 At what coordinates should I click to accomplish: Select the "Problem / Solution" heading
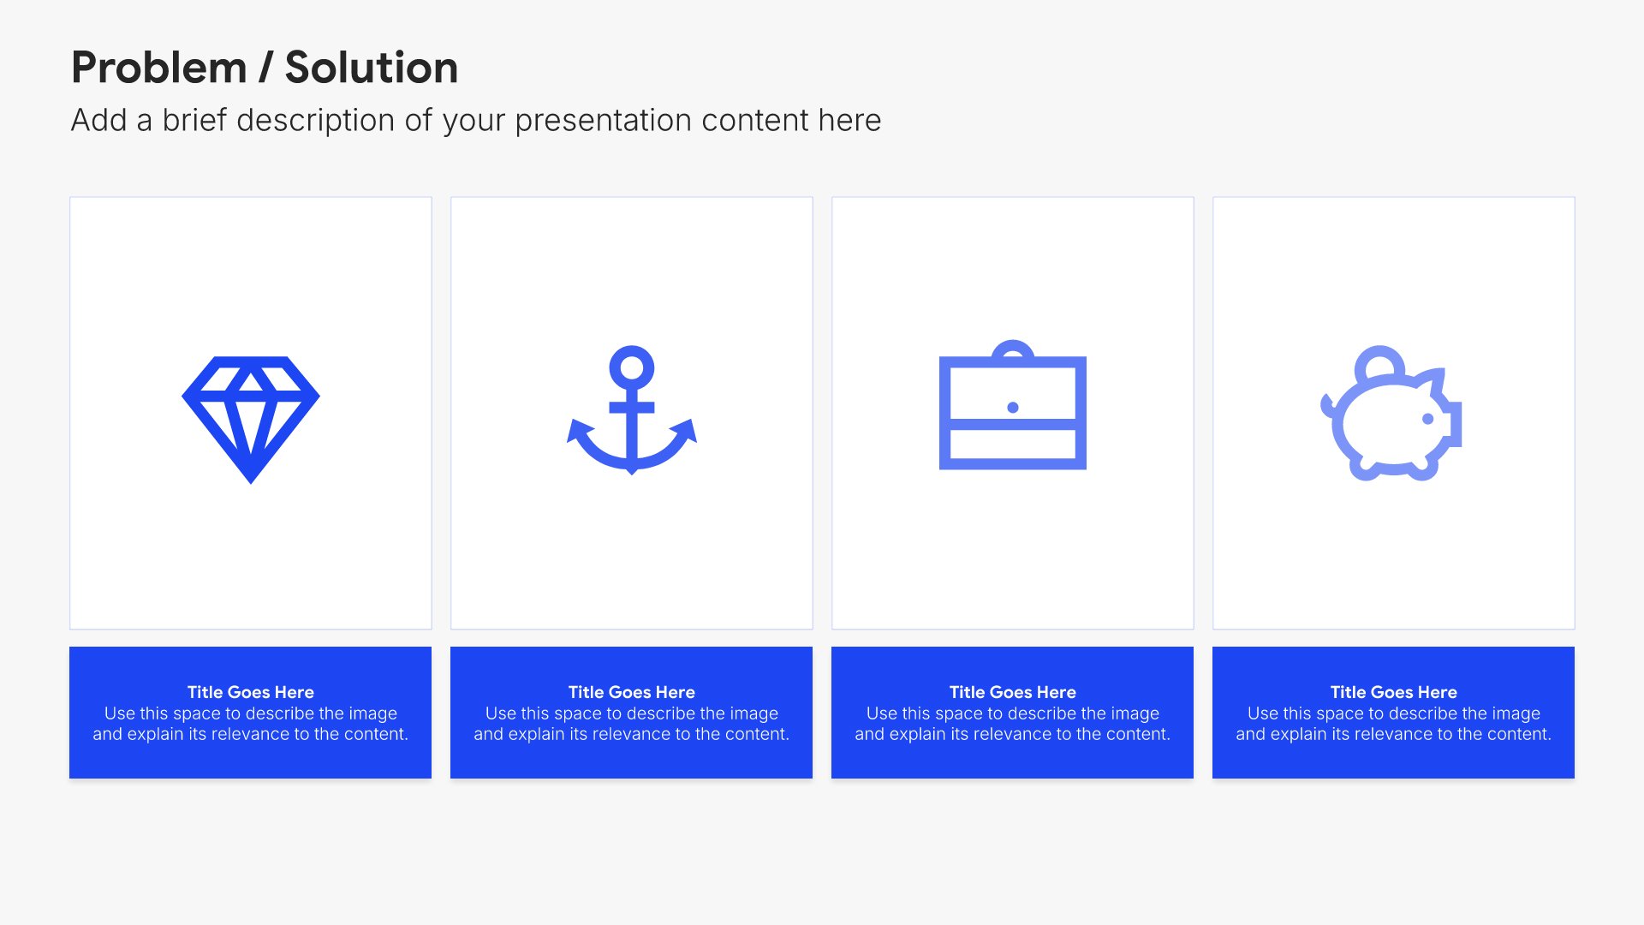click(x=265, y=67)
